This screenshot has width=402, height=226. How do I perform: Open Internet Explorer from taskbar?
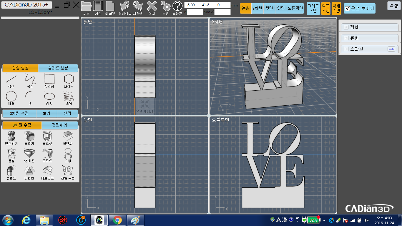tap(26, 220)
